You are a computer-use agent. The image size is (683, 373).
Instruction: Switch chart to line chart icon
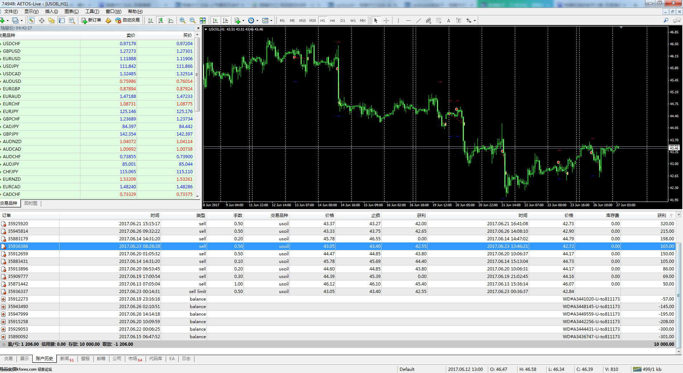click(171, 20)
